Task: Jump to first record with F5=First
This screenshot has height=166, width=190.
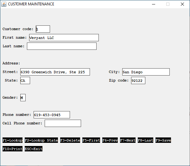Action: (91, 140)
